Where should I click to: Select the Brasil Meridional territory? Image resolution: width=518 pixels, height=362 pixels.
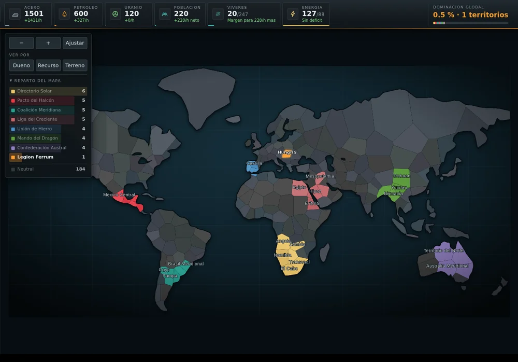[x=185, y=264]
